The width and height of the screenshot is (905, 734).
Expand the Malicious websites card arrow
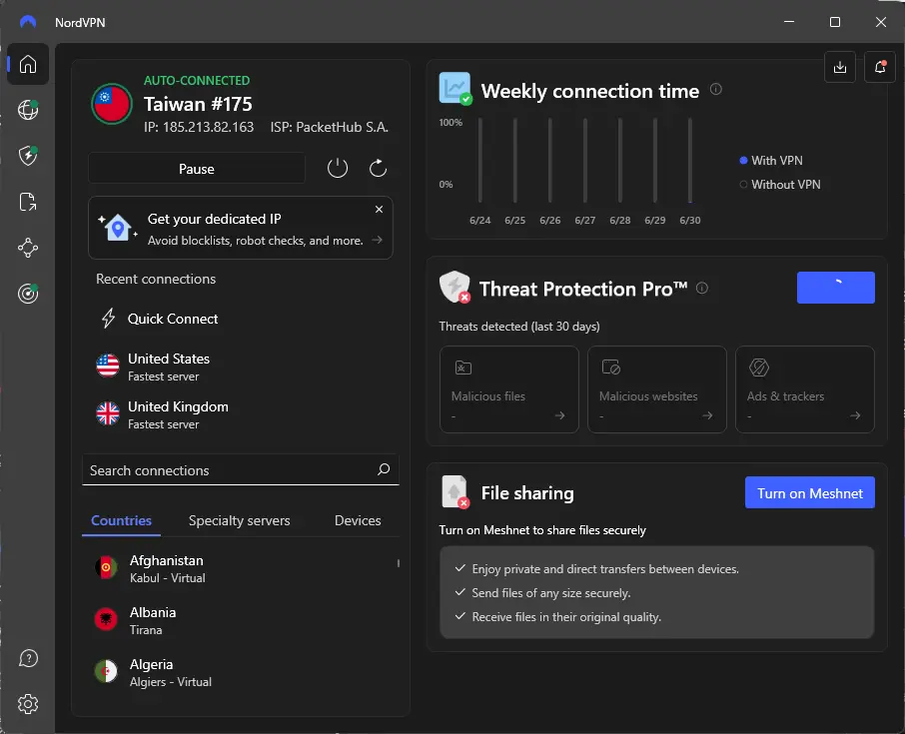point(707,415)
